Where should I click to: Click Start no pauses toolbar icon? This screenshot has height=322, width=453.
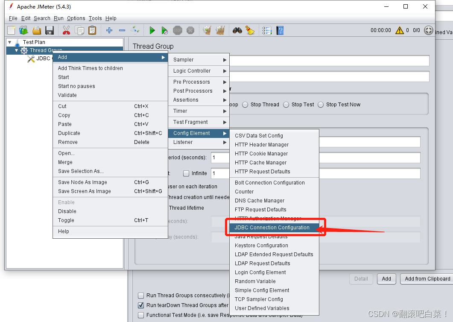pyautogui.click(x=164, y=30)
